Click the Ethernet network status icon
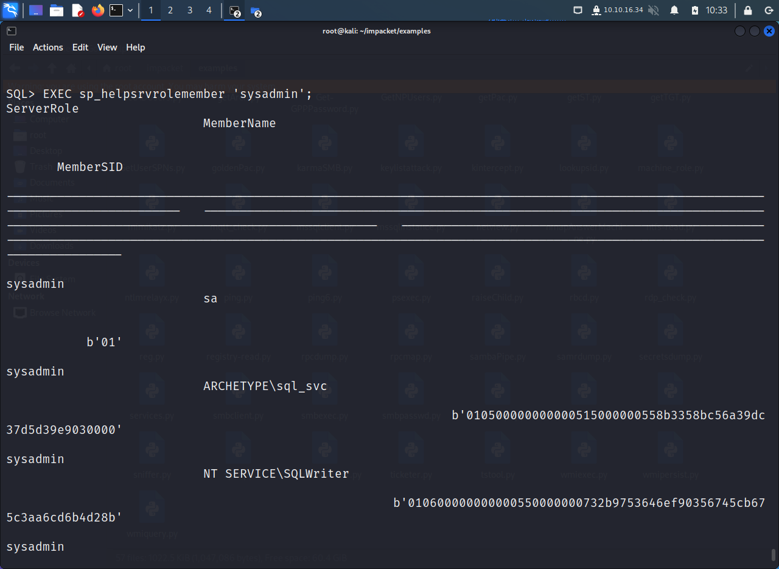 578,10
